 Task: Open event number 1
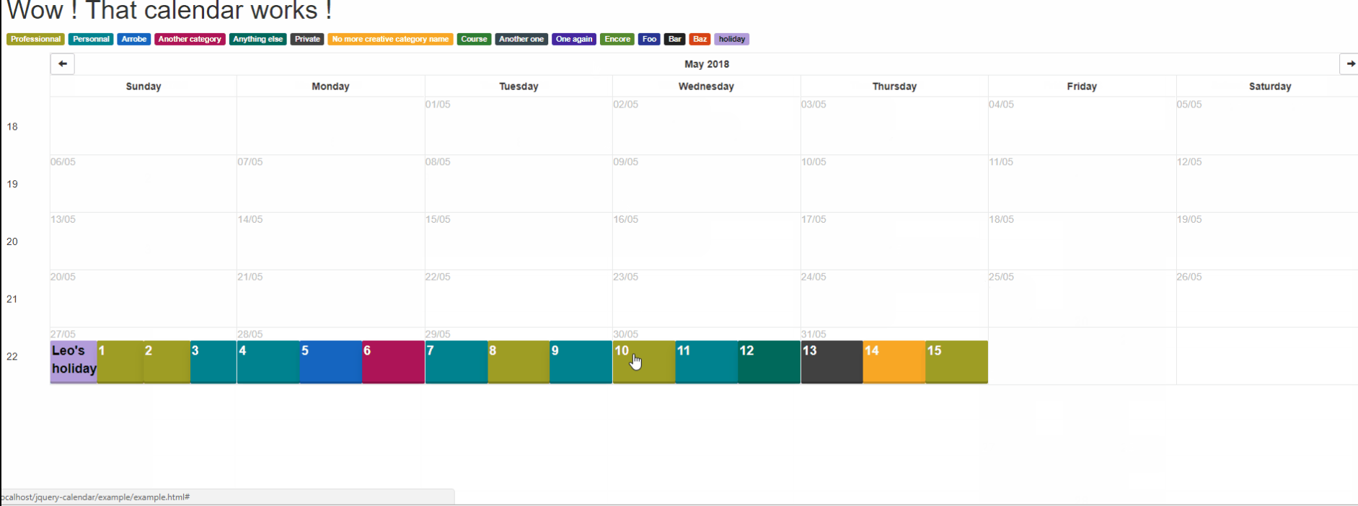[x=120, y=362]
